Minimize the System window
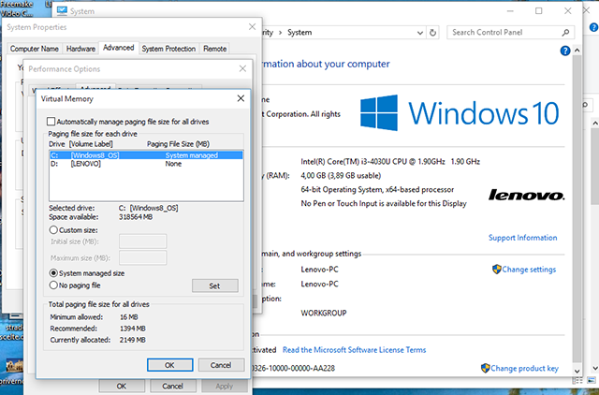This screenshot has width=599, height=395. [x=510, y=10]
